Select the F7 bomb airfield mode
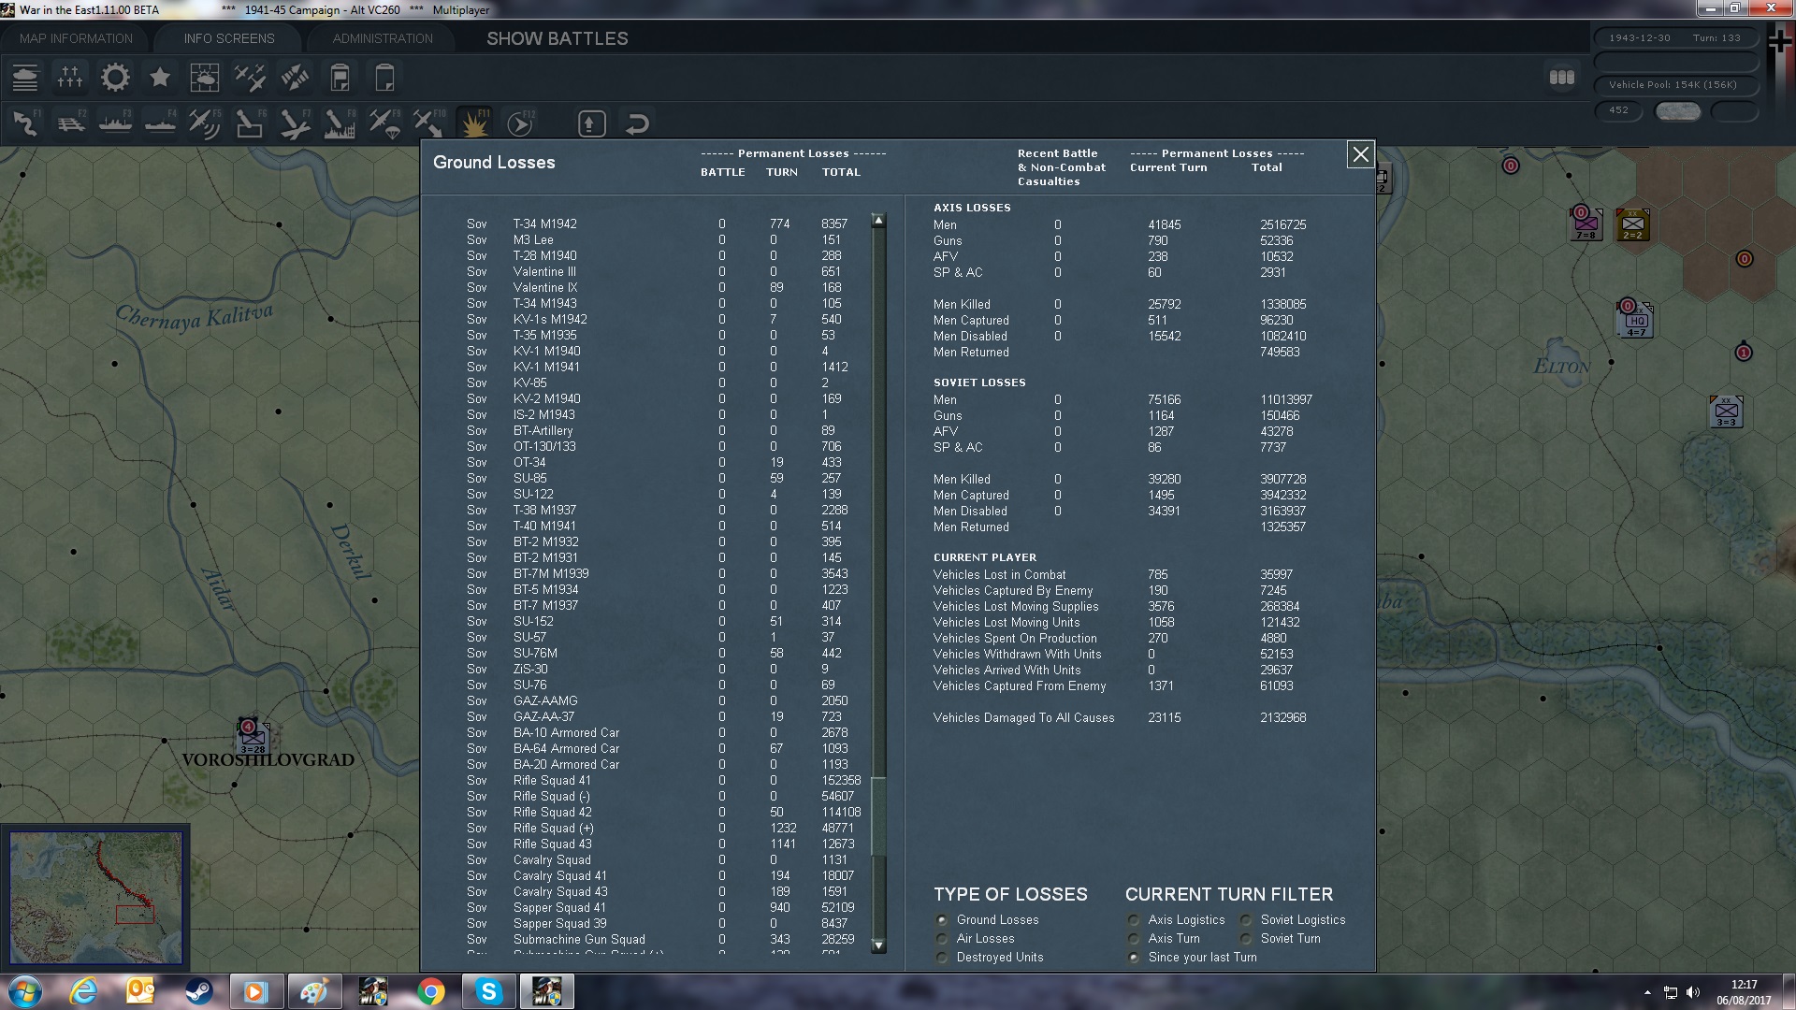Viewport: 1796px width, 1010px height. click(x=295, y=123)
